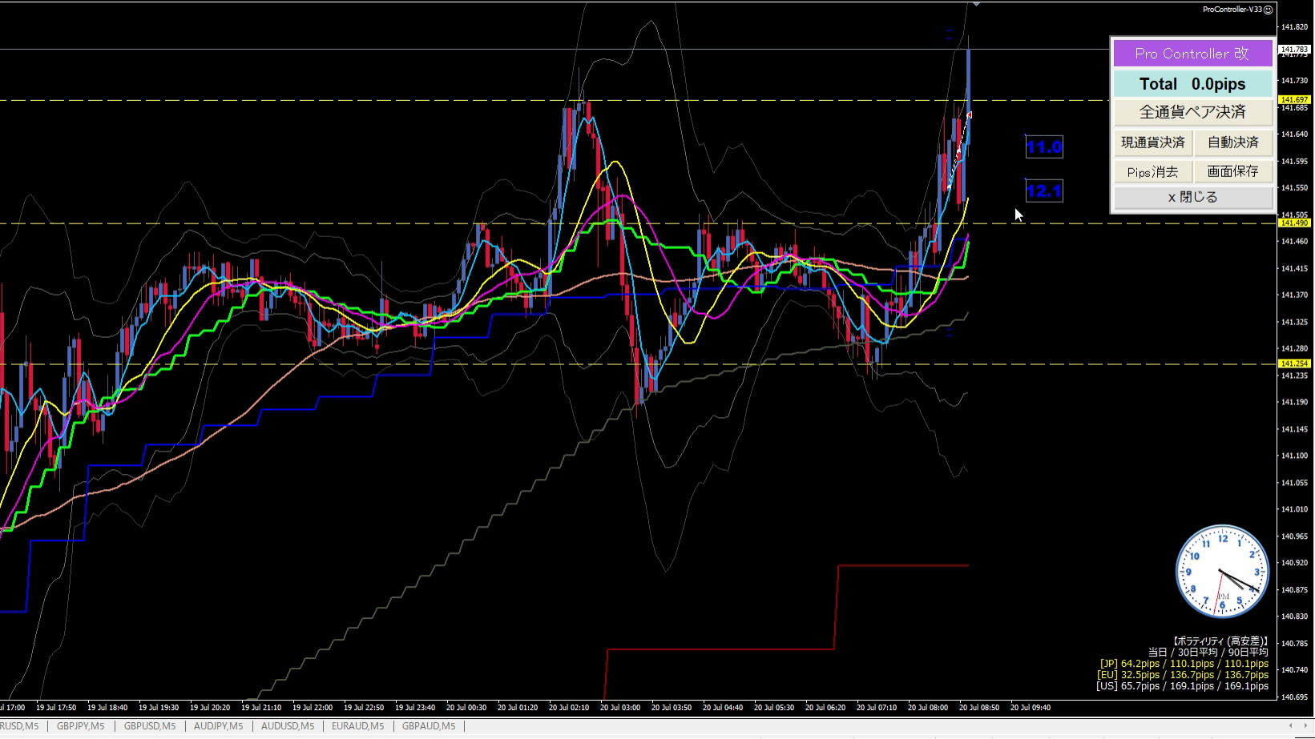Click the [US] volatility pips line
Viewport: 1315px width, 739px height.
(1183, 686)
